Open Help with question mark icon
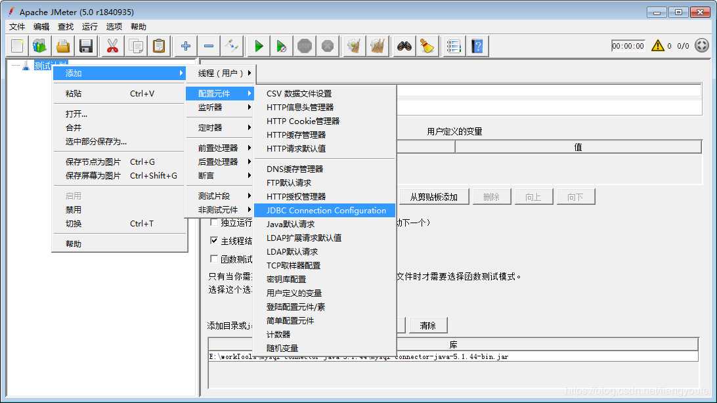 [x=477, y=46]
